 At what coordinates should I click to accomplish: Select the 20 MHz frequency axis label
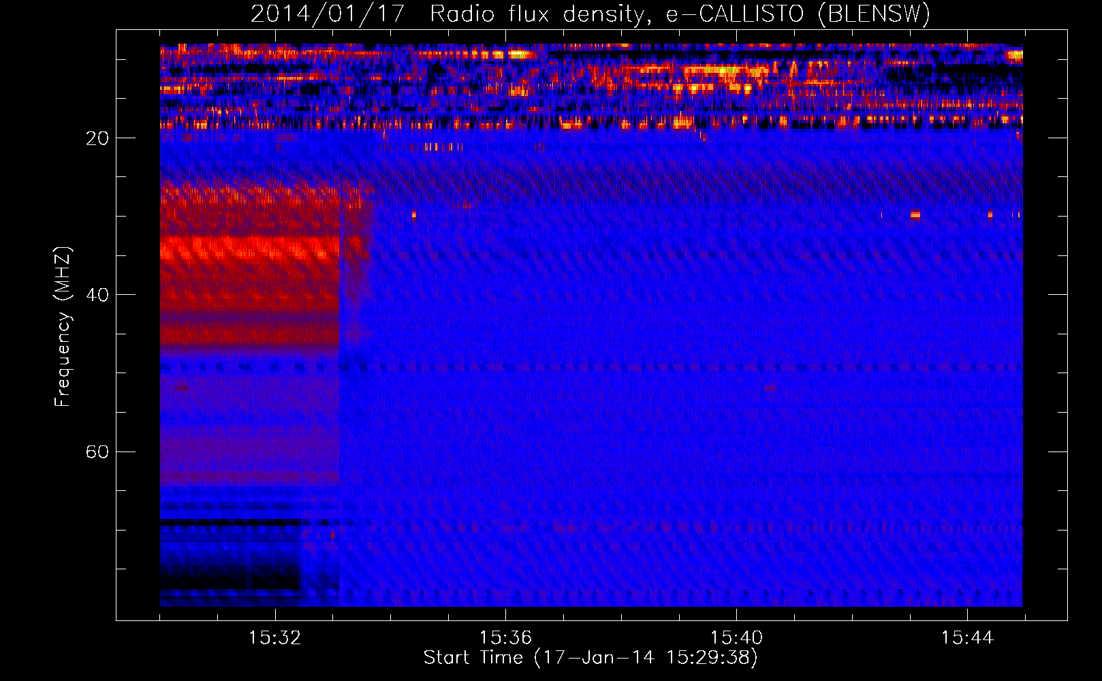pyautogui.click(x=97, y=138)
